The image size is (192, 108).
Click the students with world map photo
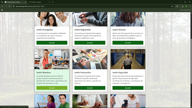52,101
